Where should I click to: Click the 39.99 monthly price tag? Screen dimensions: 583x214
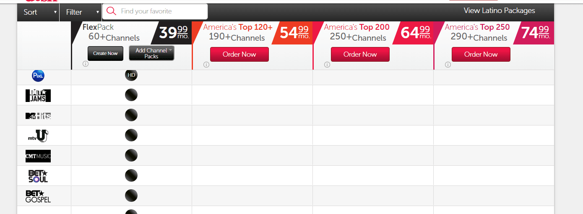pos(174,32)
